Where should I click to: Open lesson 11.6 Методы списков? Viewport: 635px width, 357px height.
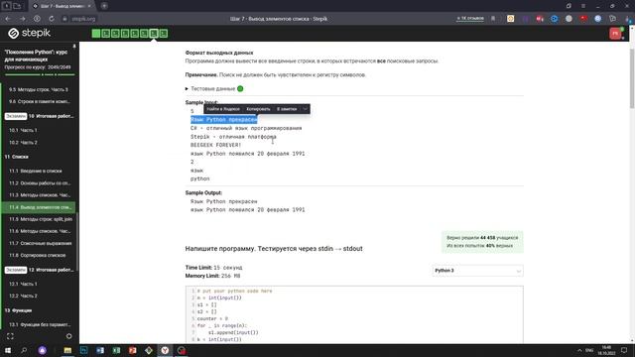coord(39,231)
